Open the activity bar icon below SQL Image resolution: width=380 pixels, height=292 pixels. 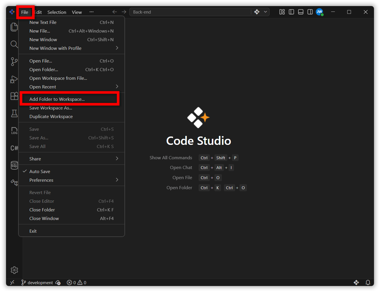click(x=14, y=182)
